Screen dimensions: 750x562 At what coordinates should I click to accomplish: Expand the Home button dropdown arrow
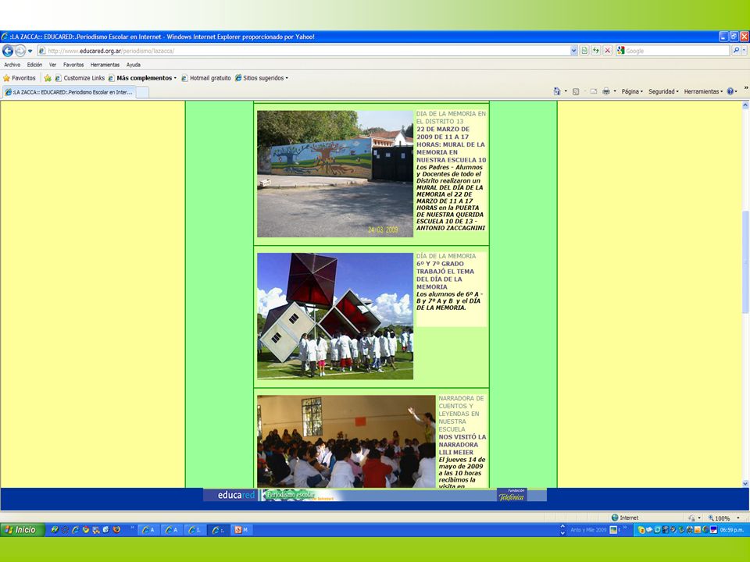click(x=566, y=91)
